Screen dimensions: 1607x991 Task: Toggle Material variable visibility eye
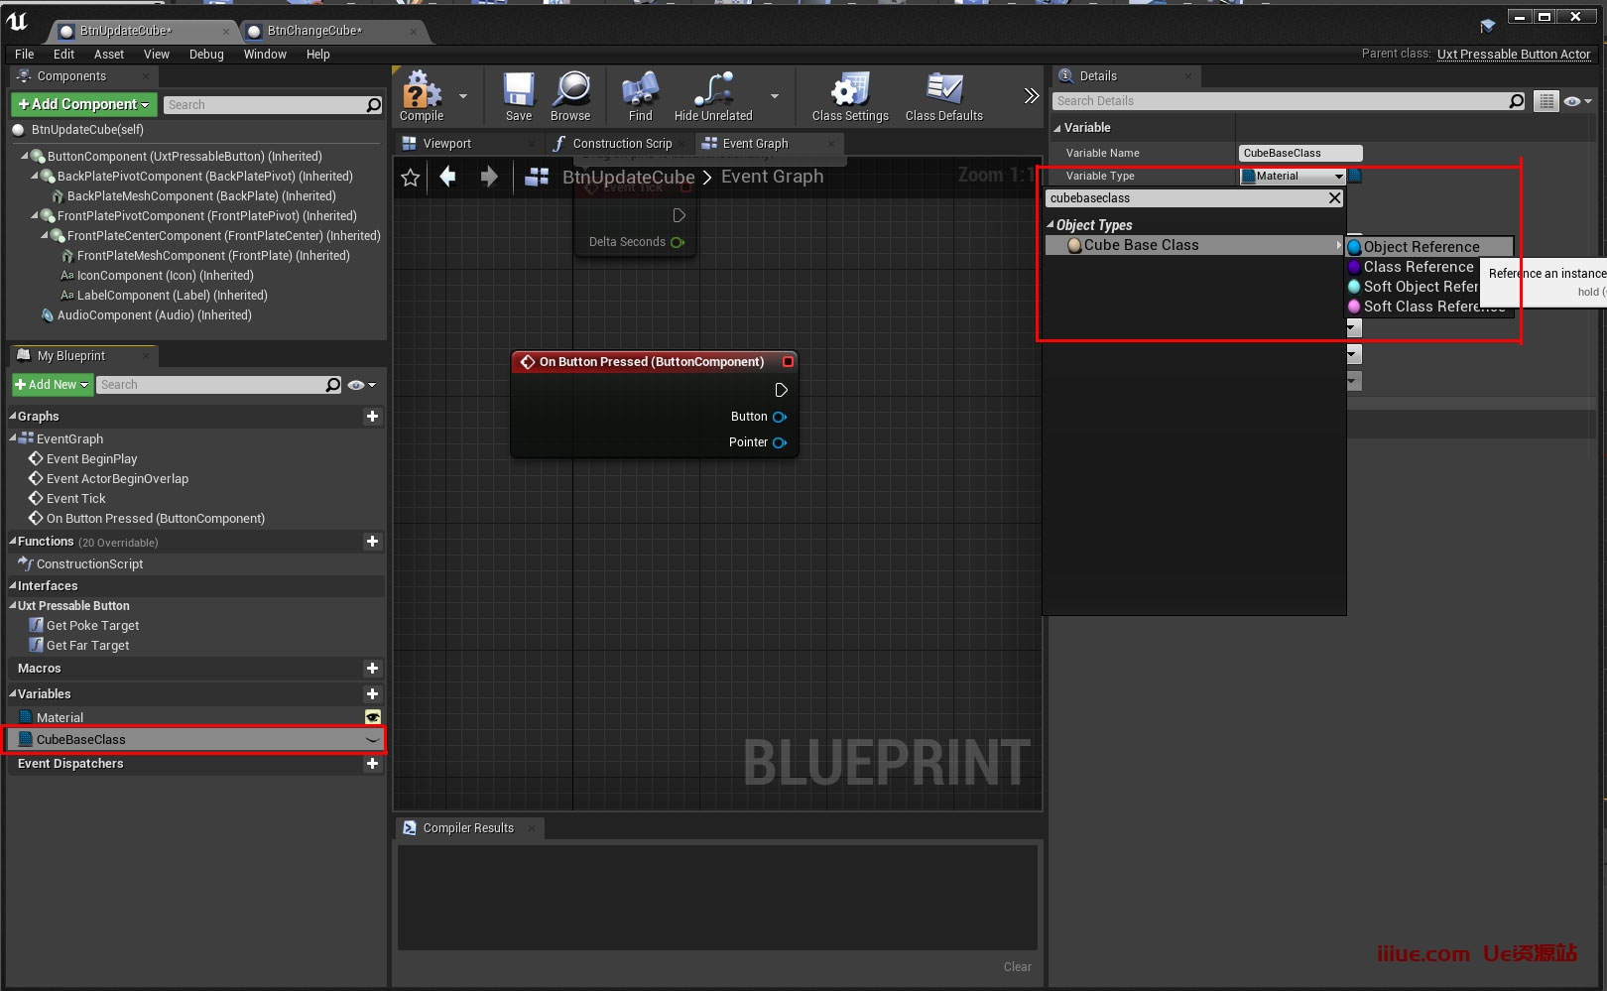(373, 717)
